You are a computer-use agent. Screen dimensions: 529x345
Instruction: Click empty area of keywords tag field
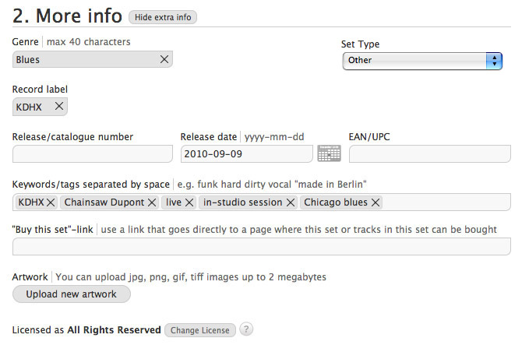448,202
